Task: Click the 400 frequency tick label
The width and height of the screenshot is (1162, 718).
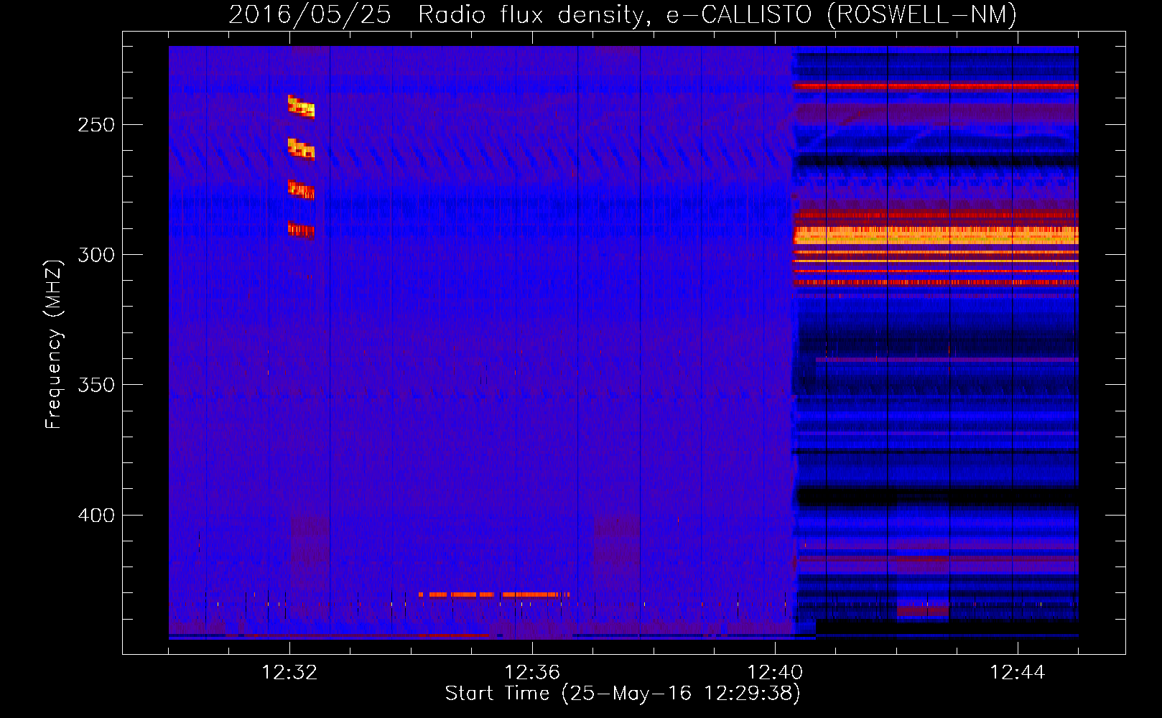Action: [96, 516]
